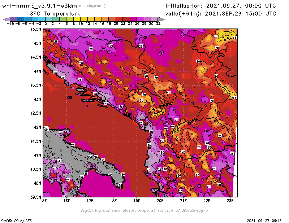Pick the bright yellow 8 to 10 legend swatch
289x223 pixels.
point(77,19)
